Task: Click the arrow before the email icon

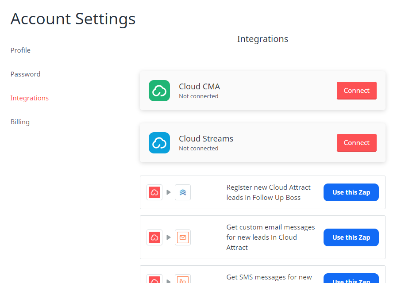Action: (169, 237)
